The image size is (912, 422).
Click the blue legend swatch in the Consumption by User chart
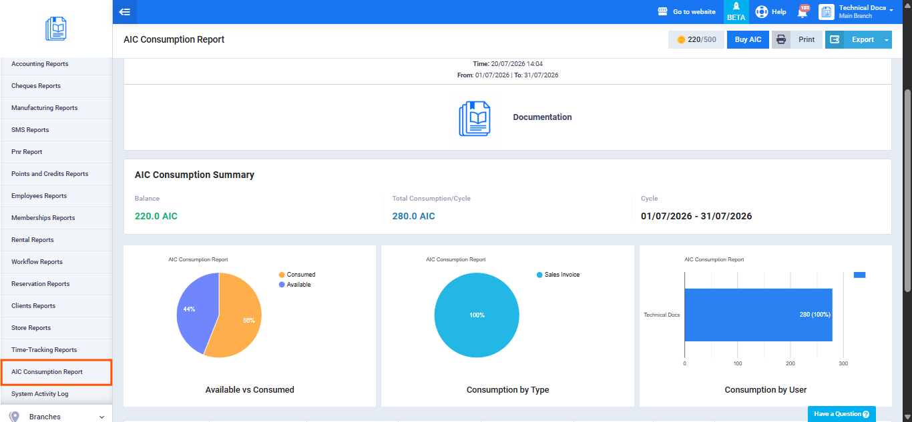tap(859, 275)
